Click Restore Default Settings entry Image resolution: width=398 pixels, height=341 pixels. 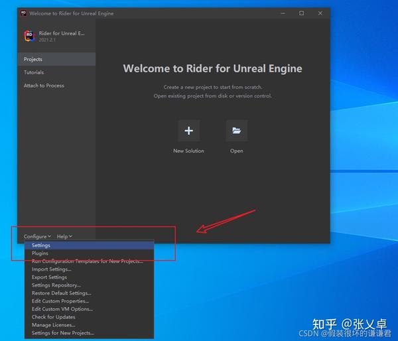89,293
